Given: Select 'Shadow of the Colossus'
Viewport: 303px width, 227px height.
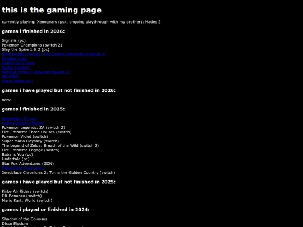Looking at the screenshot, I should click(25, 219).
